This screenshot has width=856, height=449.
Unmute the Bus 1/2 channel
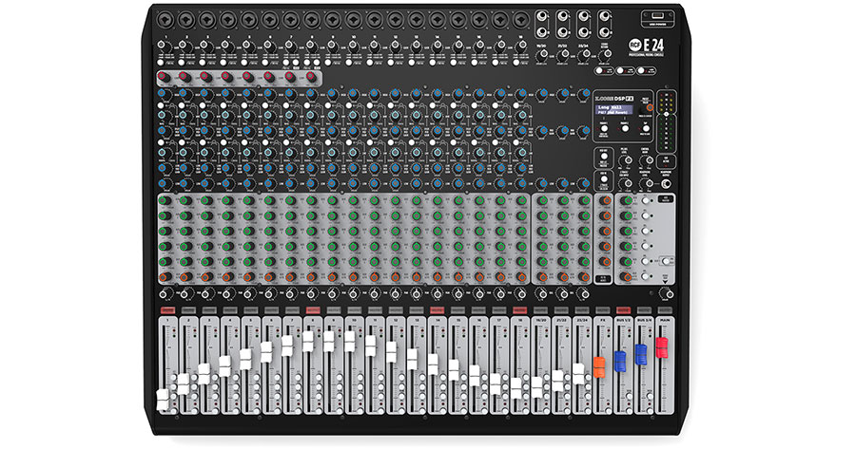click(622, 309)
